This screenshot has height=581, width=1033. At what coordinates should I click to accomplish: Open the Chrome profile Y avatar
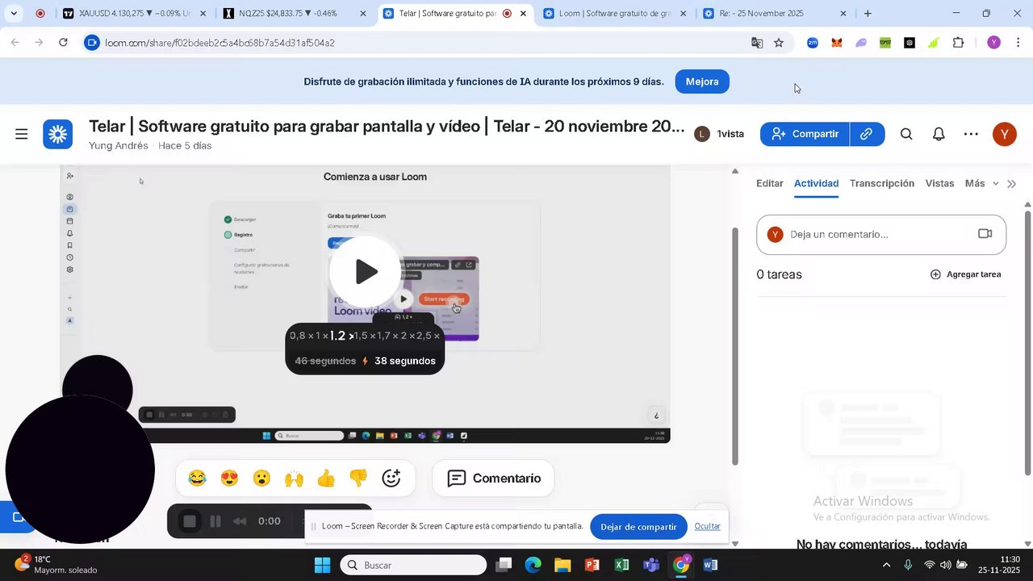[993, 43]
